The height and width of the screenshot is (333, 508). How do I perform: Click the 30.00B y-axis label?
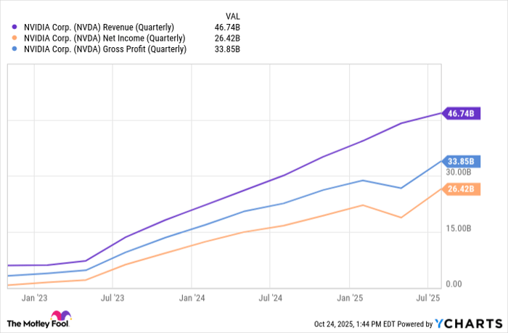click(459, 172)
